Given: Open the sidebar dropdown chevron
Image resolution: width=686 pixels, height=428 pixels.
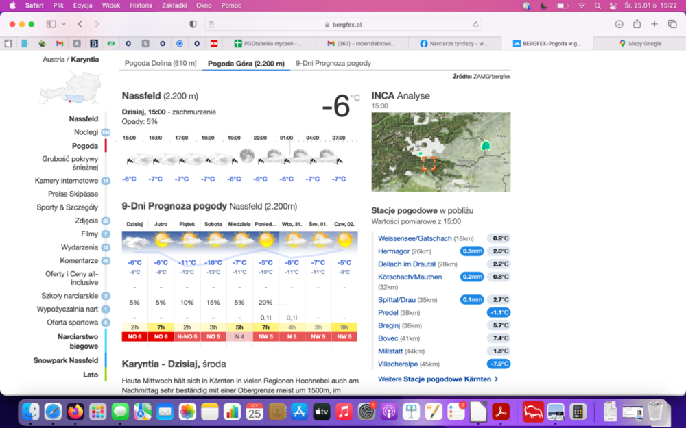Looking at the screenshot, I should click(64, 24).
